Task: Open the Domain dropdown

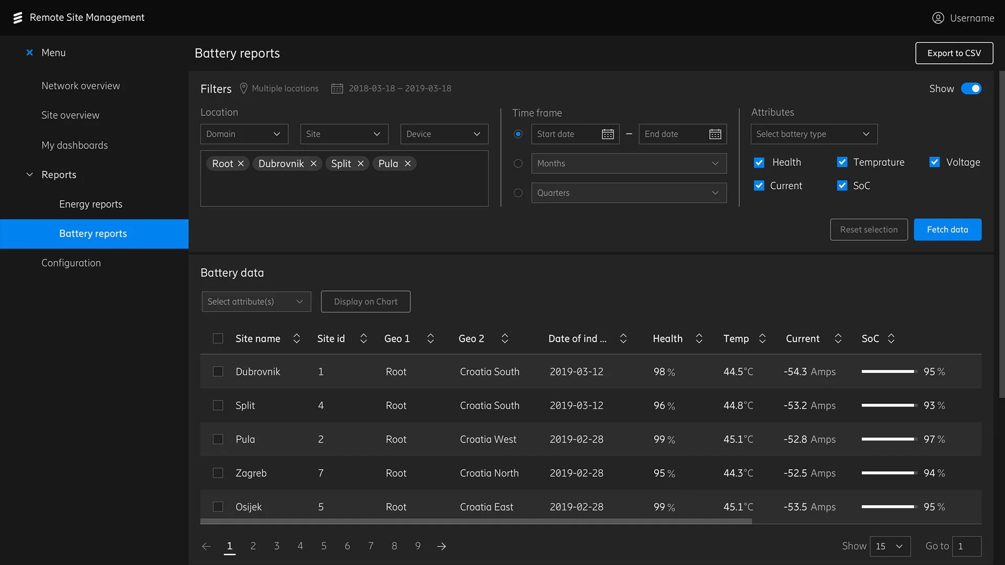Action: point(244,134)
